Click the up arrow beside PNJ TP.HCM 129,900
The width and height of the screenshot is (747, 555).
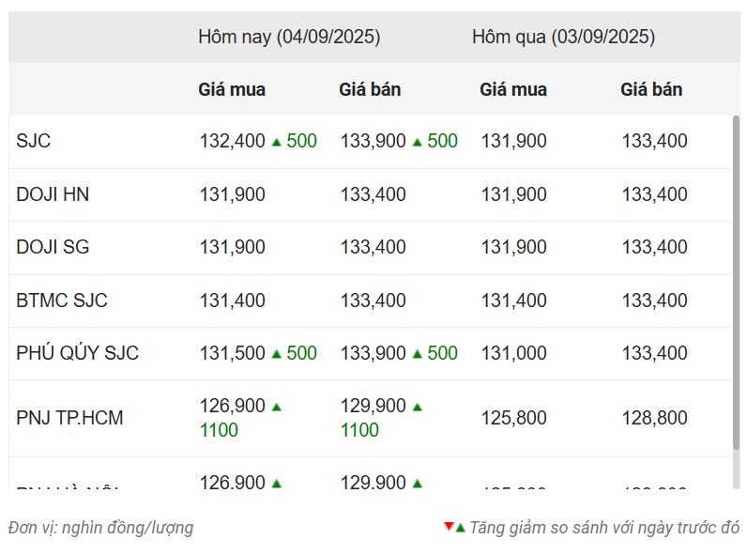coord(418,407)
